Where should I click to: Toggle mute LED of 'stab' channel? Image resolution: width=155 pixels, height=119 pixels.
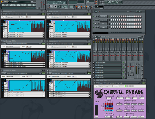point(94,24)
